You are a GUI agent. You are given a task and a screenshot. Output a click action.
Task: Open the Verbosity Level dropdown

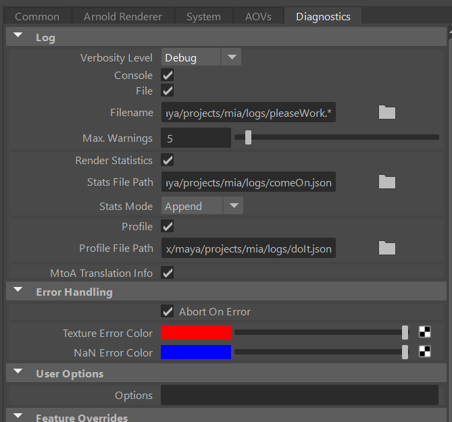tap(201, 57)
